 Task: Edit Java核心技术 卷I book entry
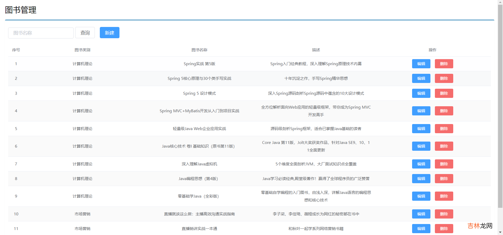point(421,146)
